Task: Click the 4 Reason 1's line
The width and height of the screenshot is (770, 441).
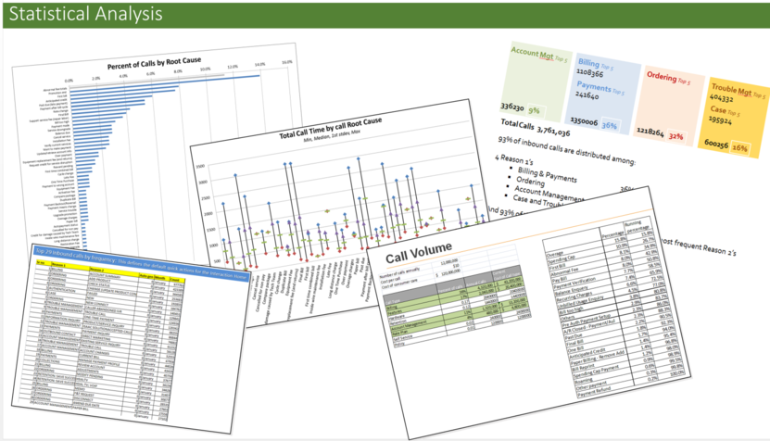Action: pos(513,160)
